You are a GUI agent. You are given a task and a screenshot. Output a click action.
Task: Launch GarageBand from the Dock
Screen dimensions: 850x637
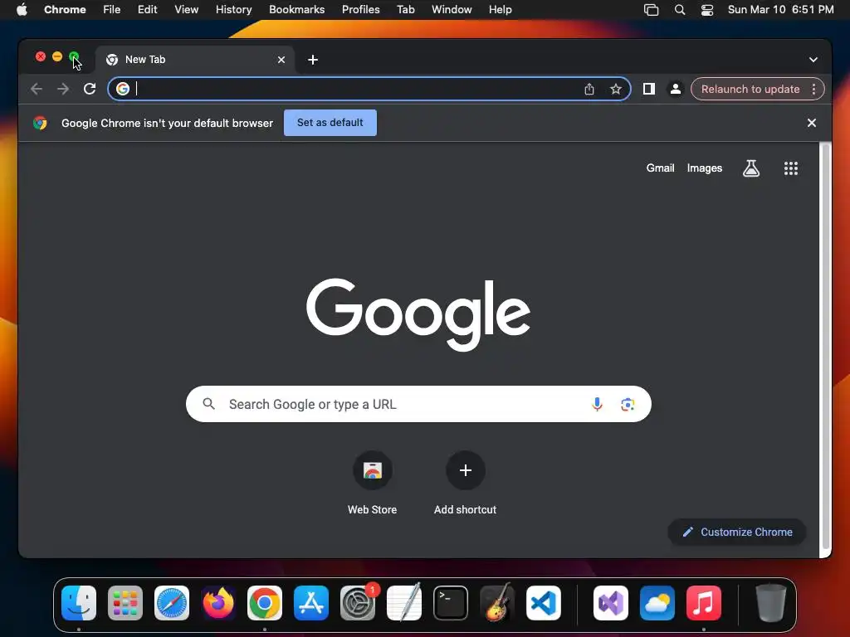pyautogui.click(x=497, y=603)
